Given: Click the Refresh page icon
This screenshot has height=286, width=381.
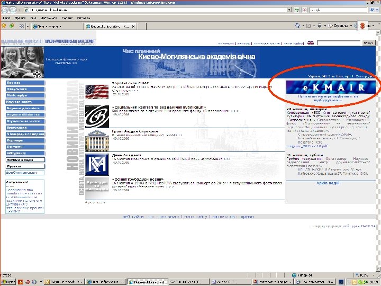Looking at the screenshot, I should (x=297, y=10).
